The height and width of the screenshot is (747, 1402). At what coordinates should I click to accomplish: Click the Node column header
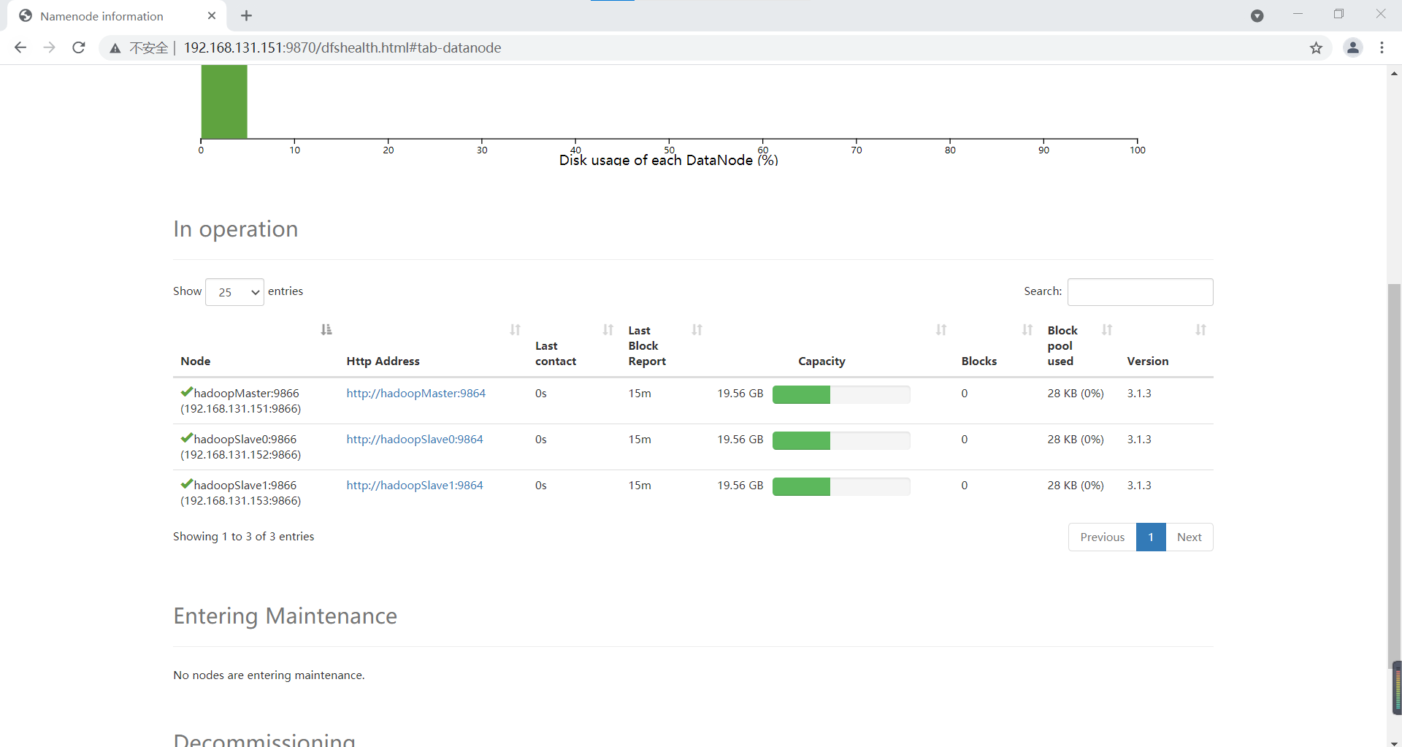[x=196, y=361]
